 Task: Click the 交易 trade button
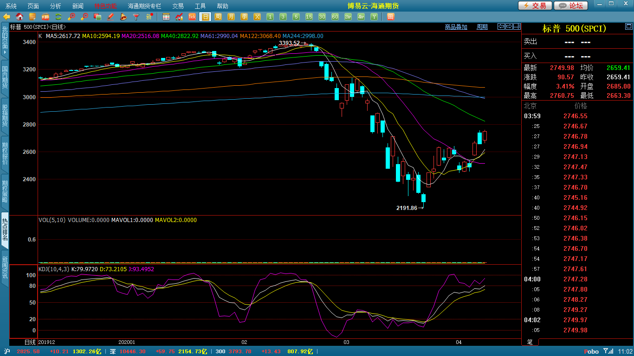pos(535,6)
